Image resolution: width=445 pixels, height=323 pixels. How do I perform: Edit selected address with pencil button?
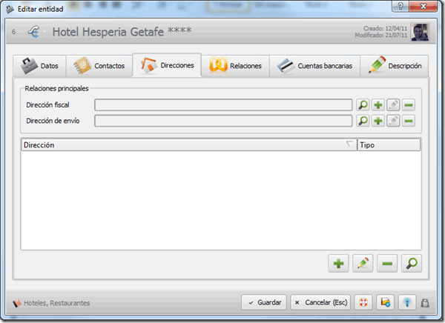pyautogui.click(x=363, y=264)
